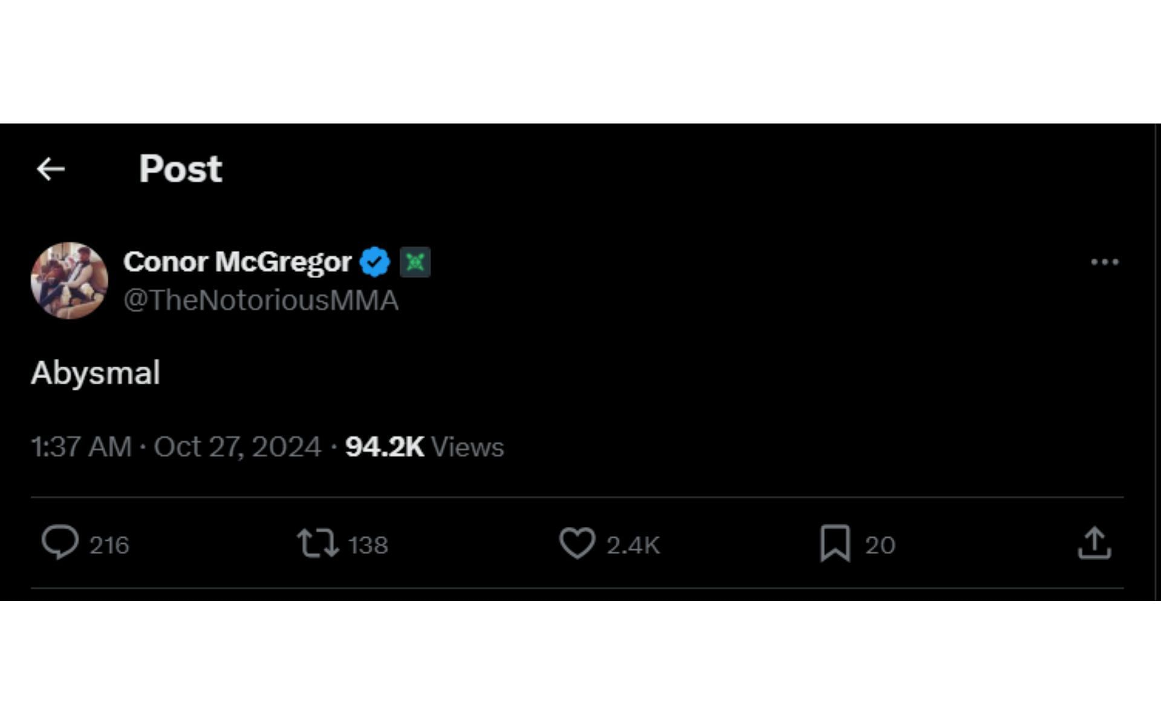The image size is (1161, 725).
Task: Click the "Abysmal" post text
Action: click(96, 373)
